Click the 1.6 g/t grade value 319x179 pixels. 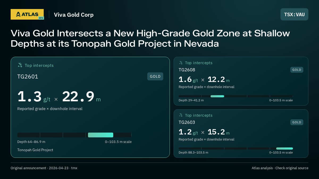[x=188, y=80]
